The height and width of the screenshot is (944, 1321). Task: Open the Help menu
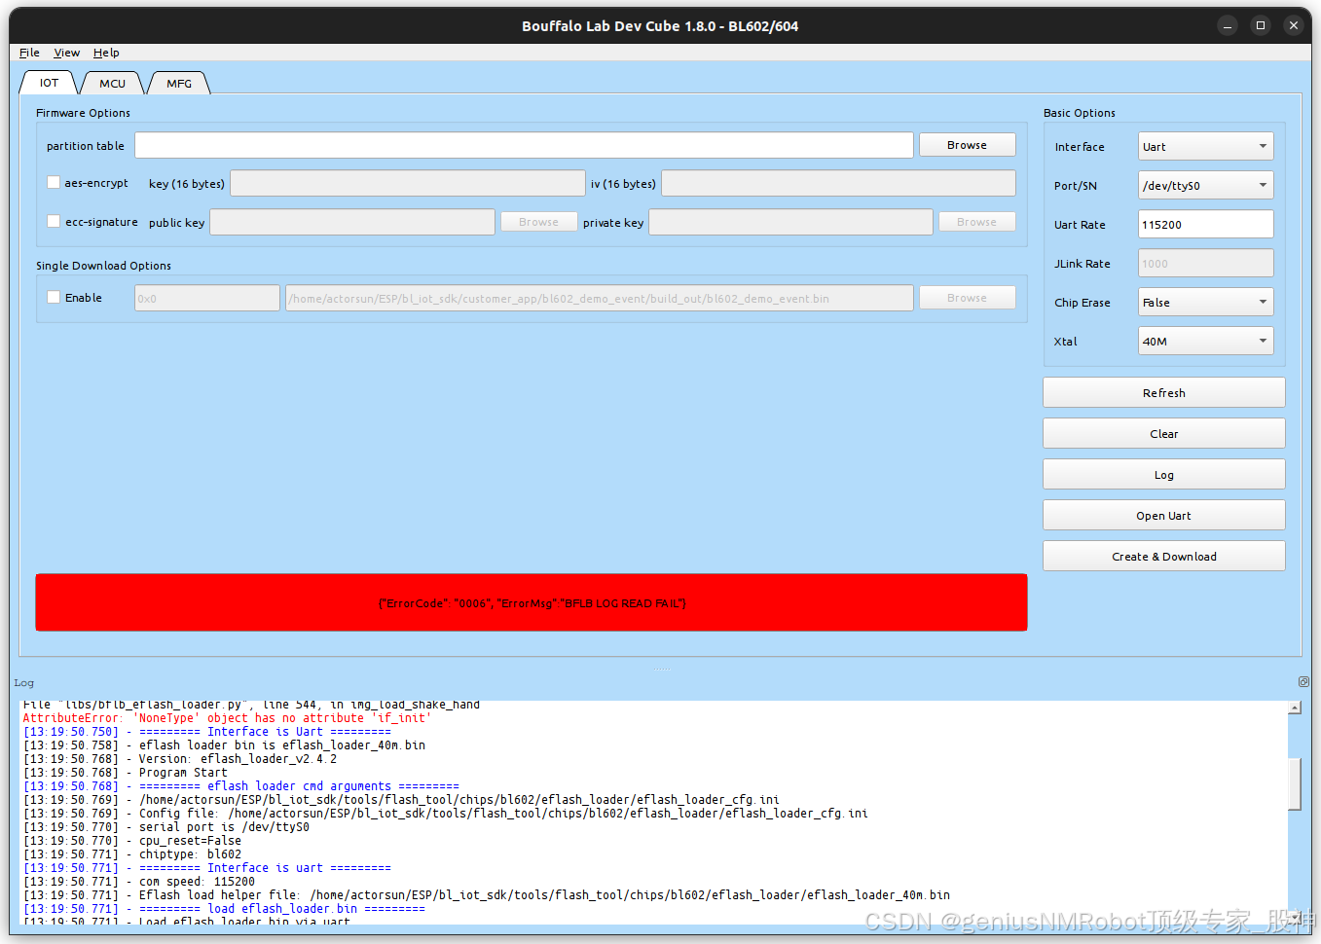(106, 53)
